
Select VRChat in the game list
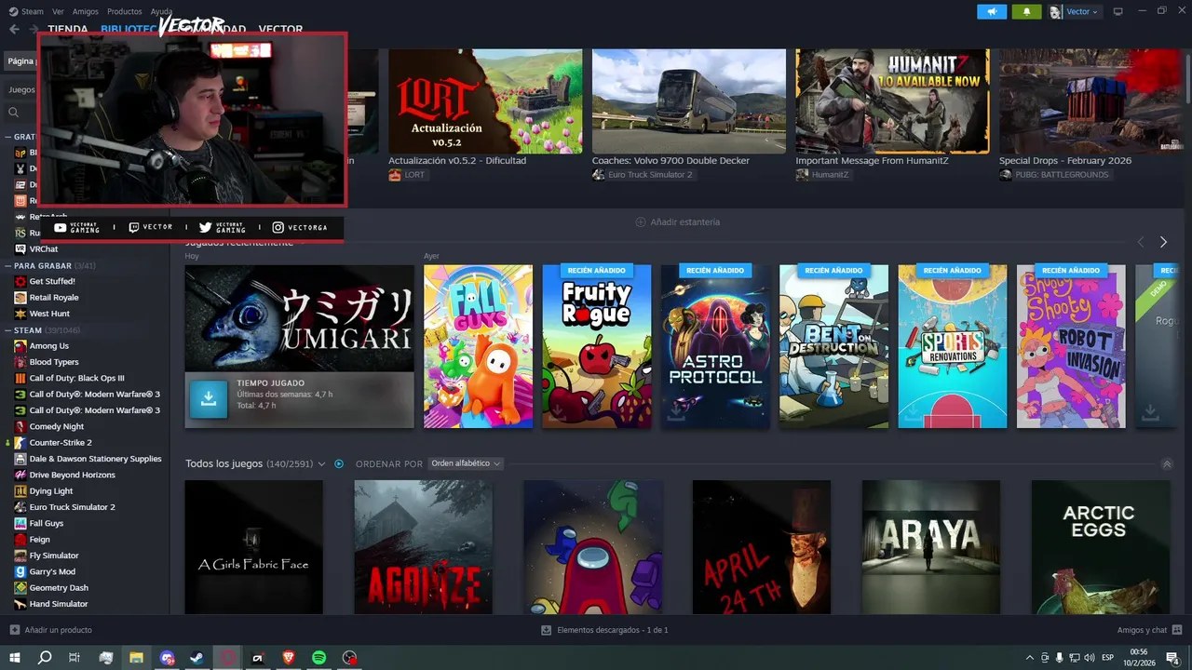pyautogui.click(x=43, y=249)
